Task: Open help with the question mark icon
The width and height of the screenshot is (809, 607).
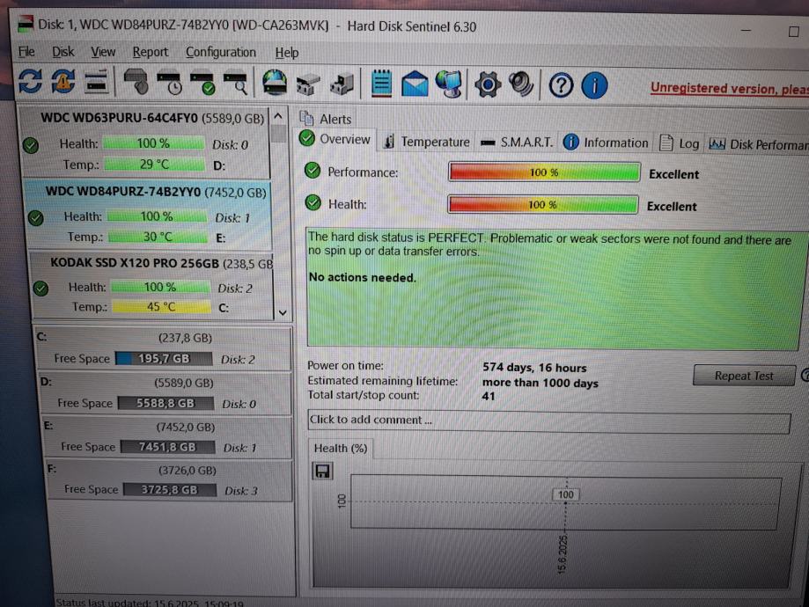Action: pyautogui.click(x=561, y=85)
